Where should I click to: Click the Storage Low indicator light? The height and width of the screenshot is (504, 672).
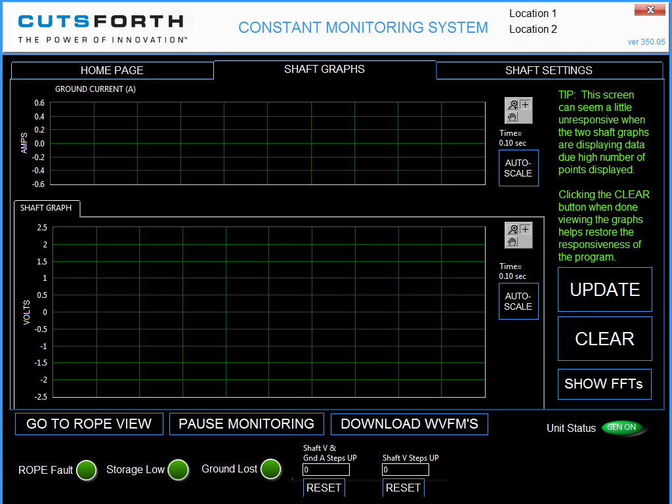pos(178,470)
